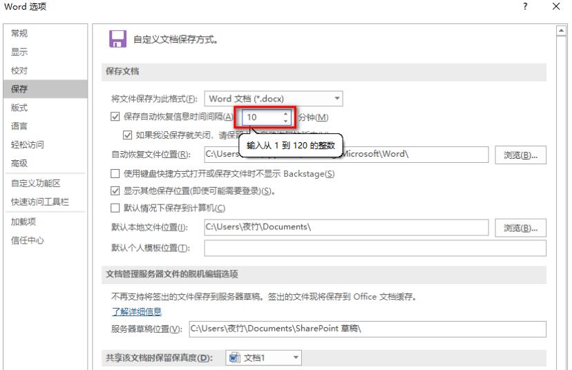Click the scrollbar up arrow

click(561, 31)
